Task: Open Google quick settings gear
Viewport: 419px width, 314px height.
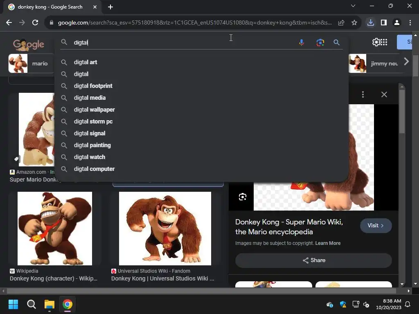Action: coord(376,42)
